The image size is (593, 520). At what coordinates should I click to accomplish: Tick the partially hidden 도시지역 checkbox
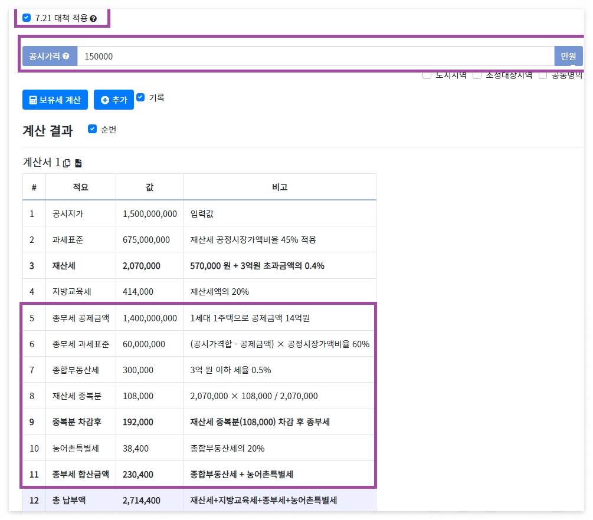[x=427, y=75]
